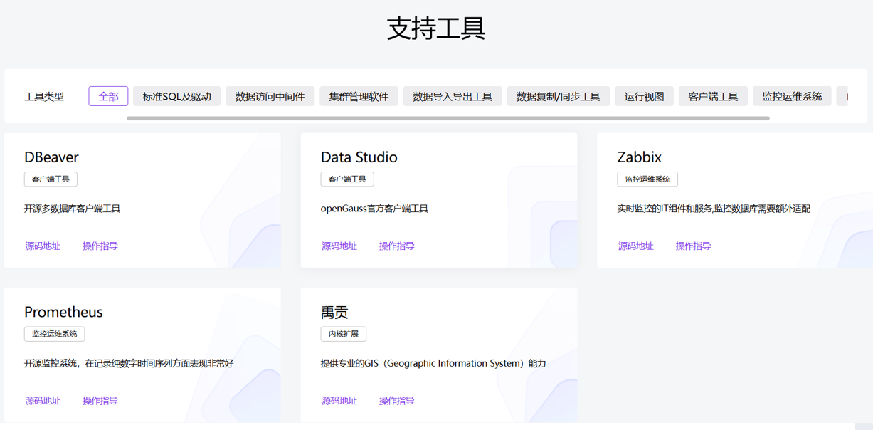873x430 pixels.
Task: Choose the 集群管理软件 category
Action: tap(359, 96)
